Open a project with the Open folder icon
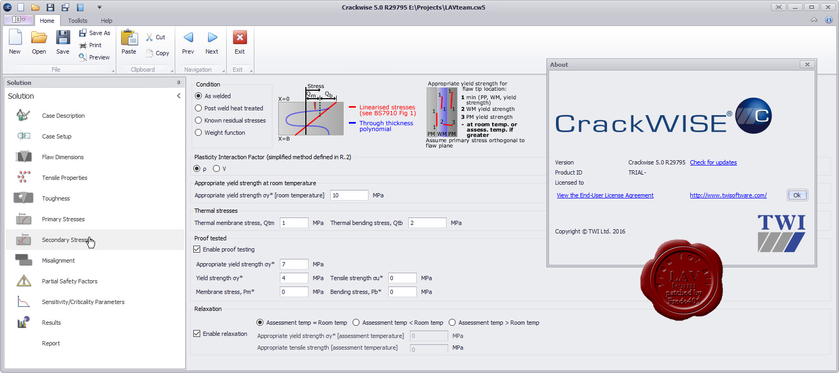This screenshot has height=373, width=839. coord(39,38)
